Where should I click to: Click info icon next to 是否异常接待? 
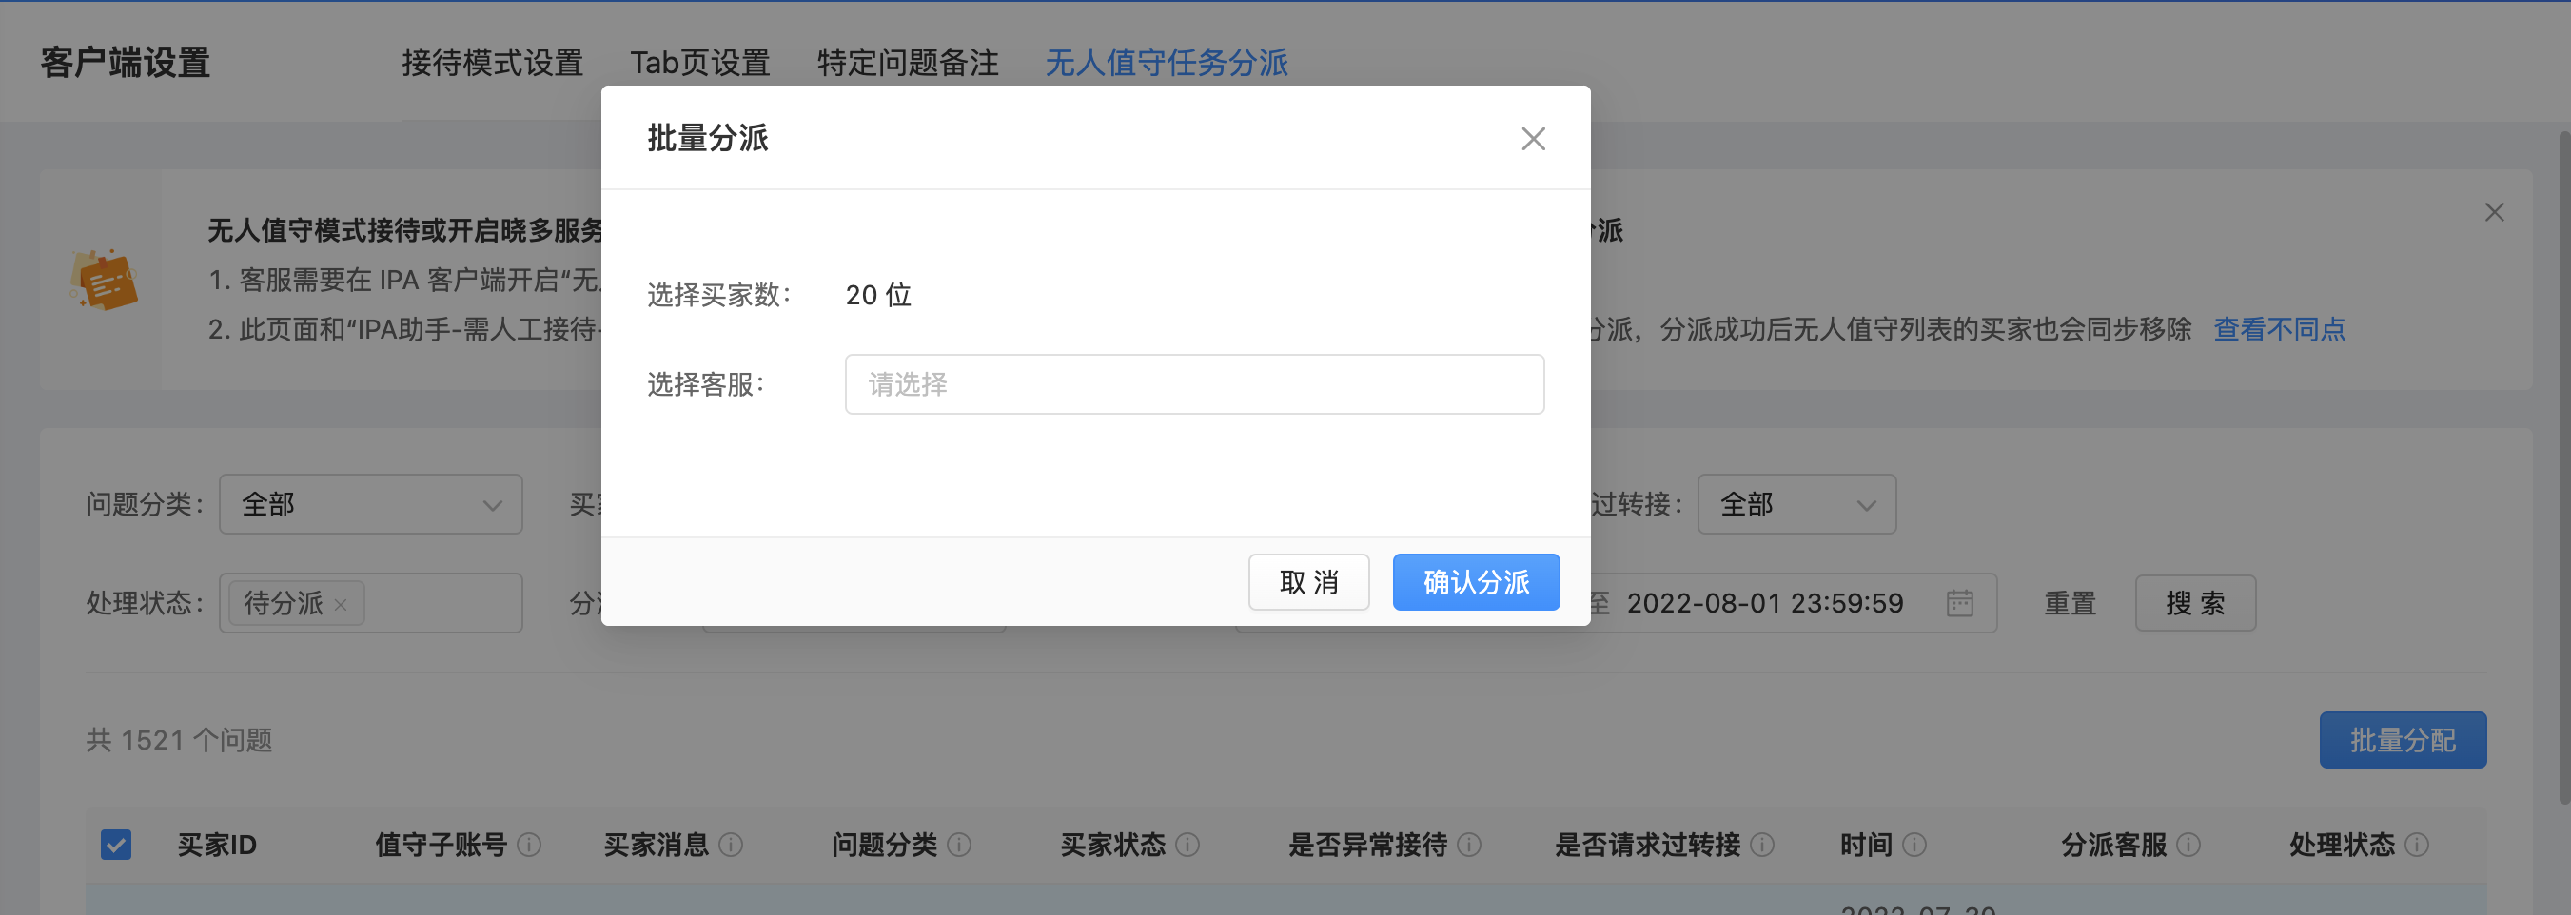click(1468, 846)
